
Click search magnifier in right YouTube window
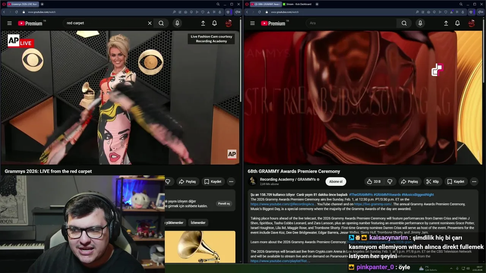(404, 23)
